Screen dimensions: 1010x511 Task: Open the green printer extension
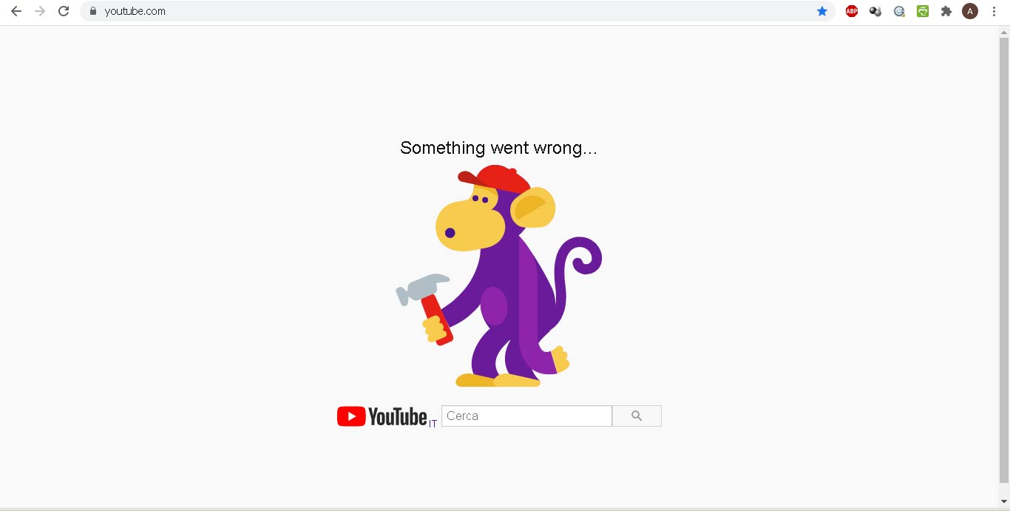click(923, 11)
